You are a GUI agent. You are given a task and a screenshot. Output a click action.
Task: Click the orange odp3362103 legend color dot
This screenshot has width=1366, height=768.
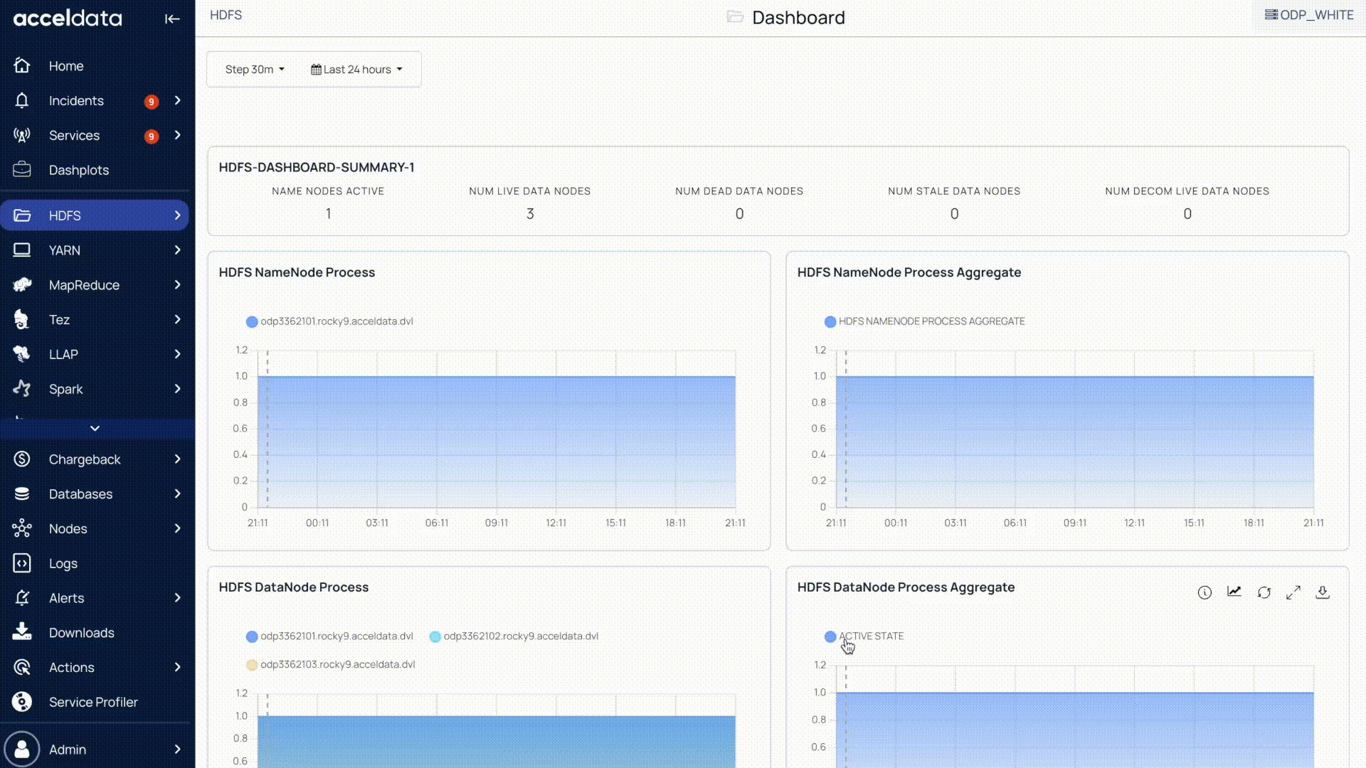coord(252,665)
